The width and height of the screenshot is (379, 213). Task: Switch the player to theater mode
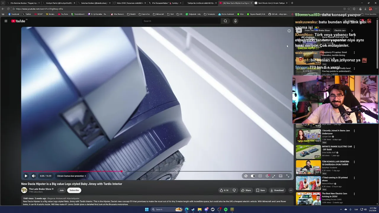point(280,176)
